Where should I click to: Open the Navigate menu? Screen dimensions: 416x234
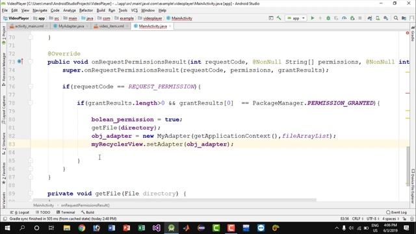point(40,10)
